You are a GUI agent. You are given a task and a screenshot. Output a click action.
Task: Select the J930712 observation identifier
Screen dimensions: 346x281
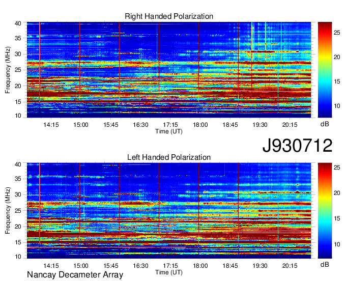click(x=297, y=146)
